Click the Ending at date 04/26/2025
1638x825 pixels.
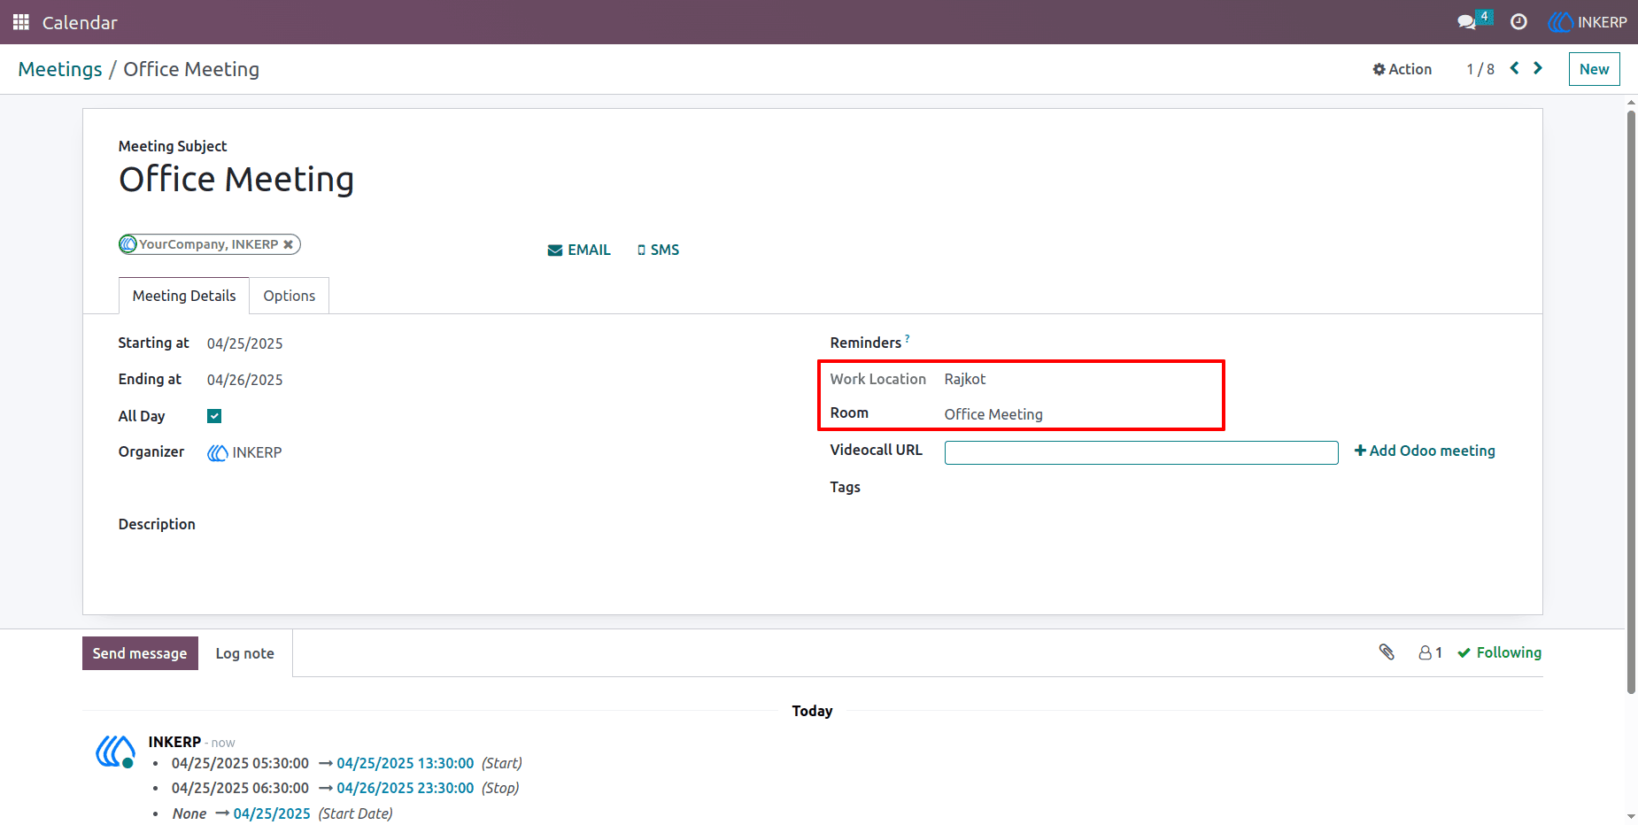244,380
